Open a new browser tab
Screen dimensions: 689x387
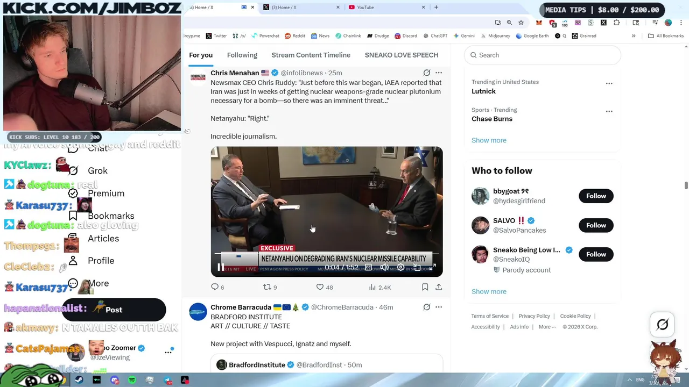436,8
